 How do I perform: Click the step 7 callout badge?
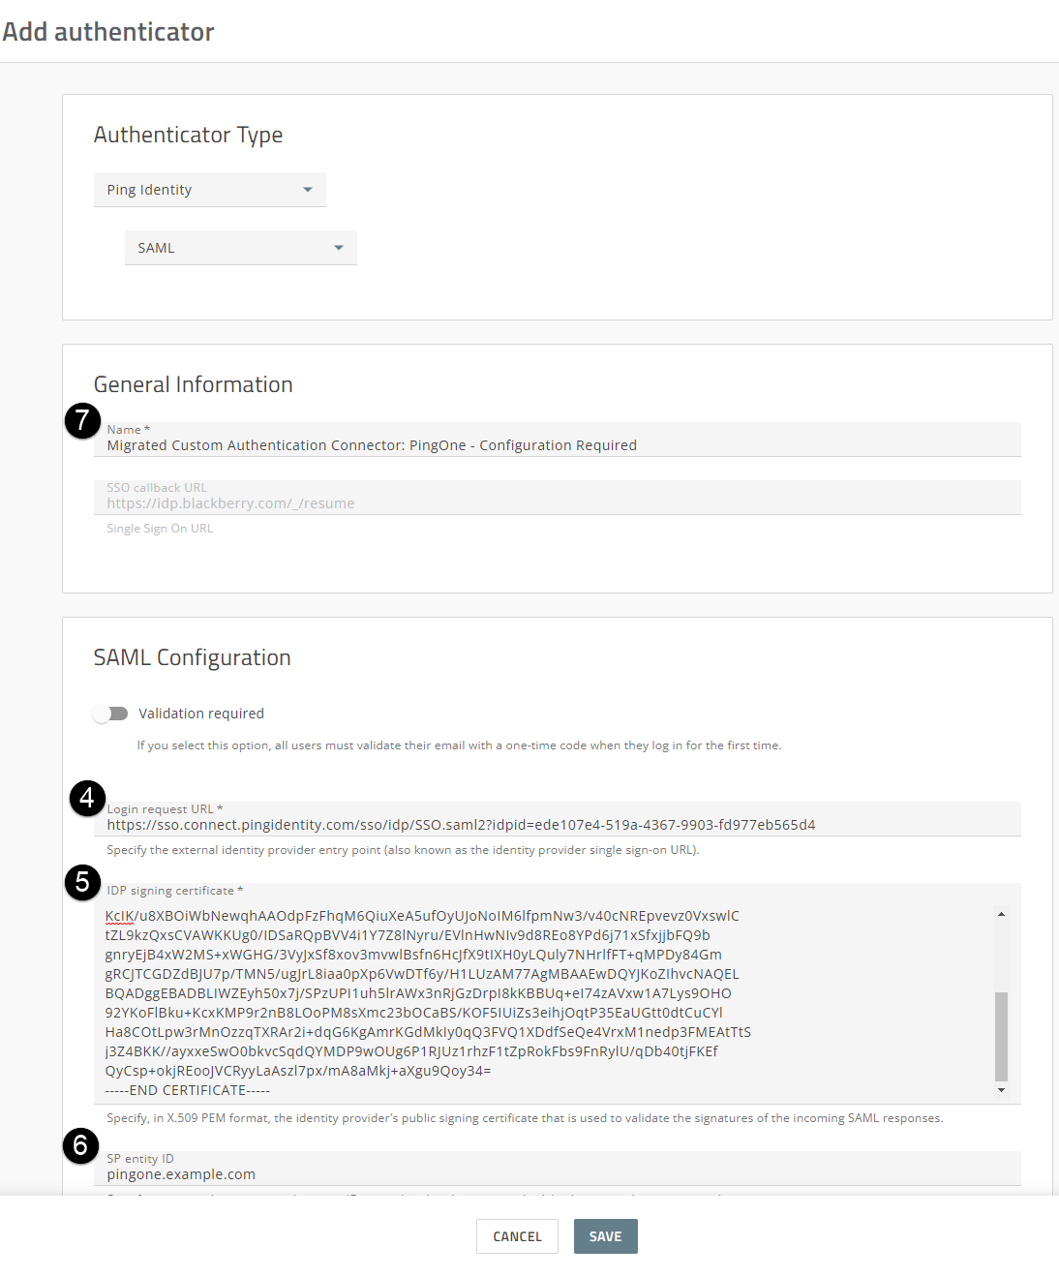point(83,420)
